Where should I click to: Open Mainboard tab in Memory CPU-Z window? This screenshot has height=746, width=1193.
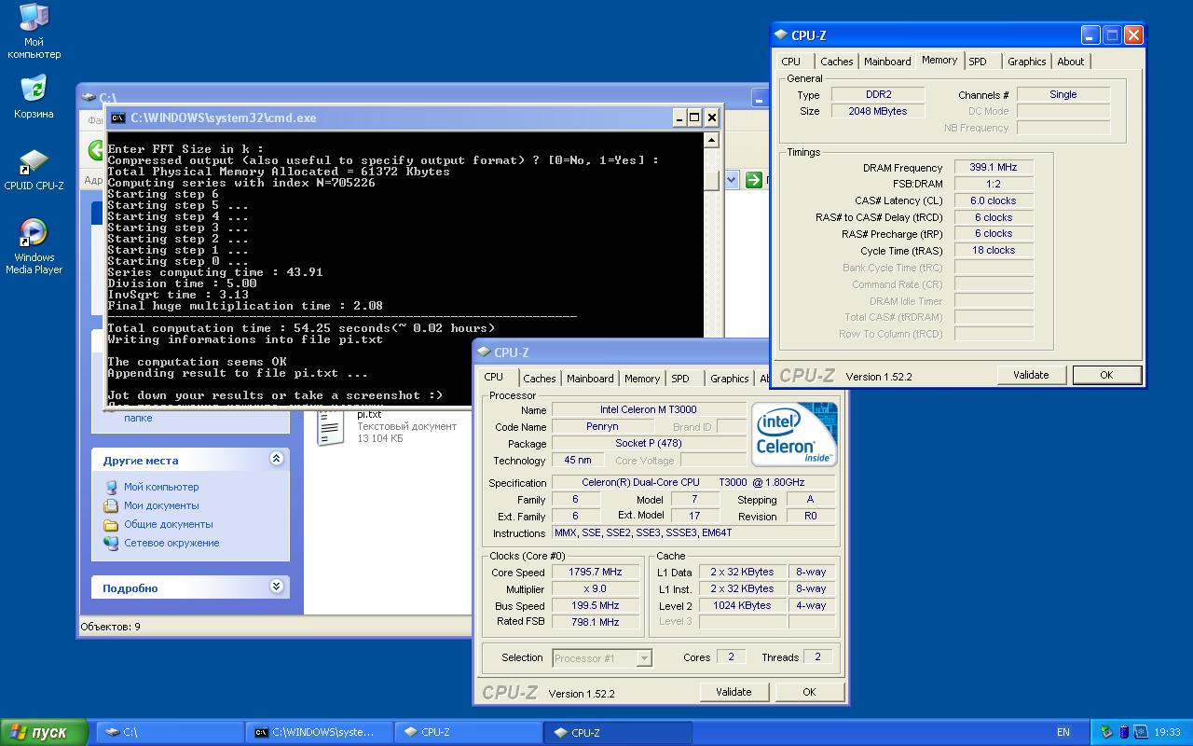click(887, 62)
